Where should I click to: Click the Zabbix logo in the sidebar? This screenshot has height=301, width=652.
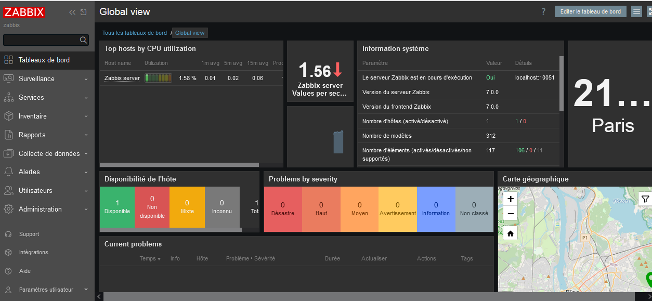pyautogui.click(x=24, y=12)
